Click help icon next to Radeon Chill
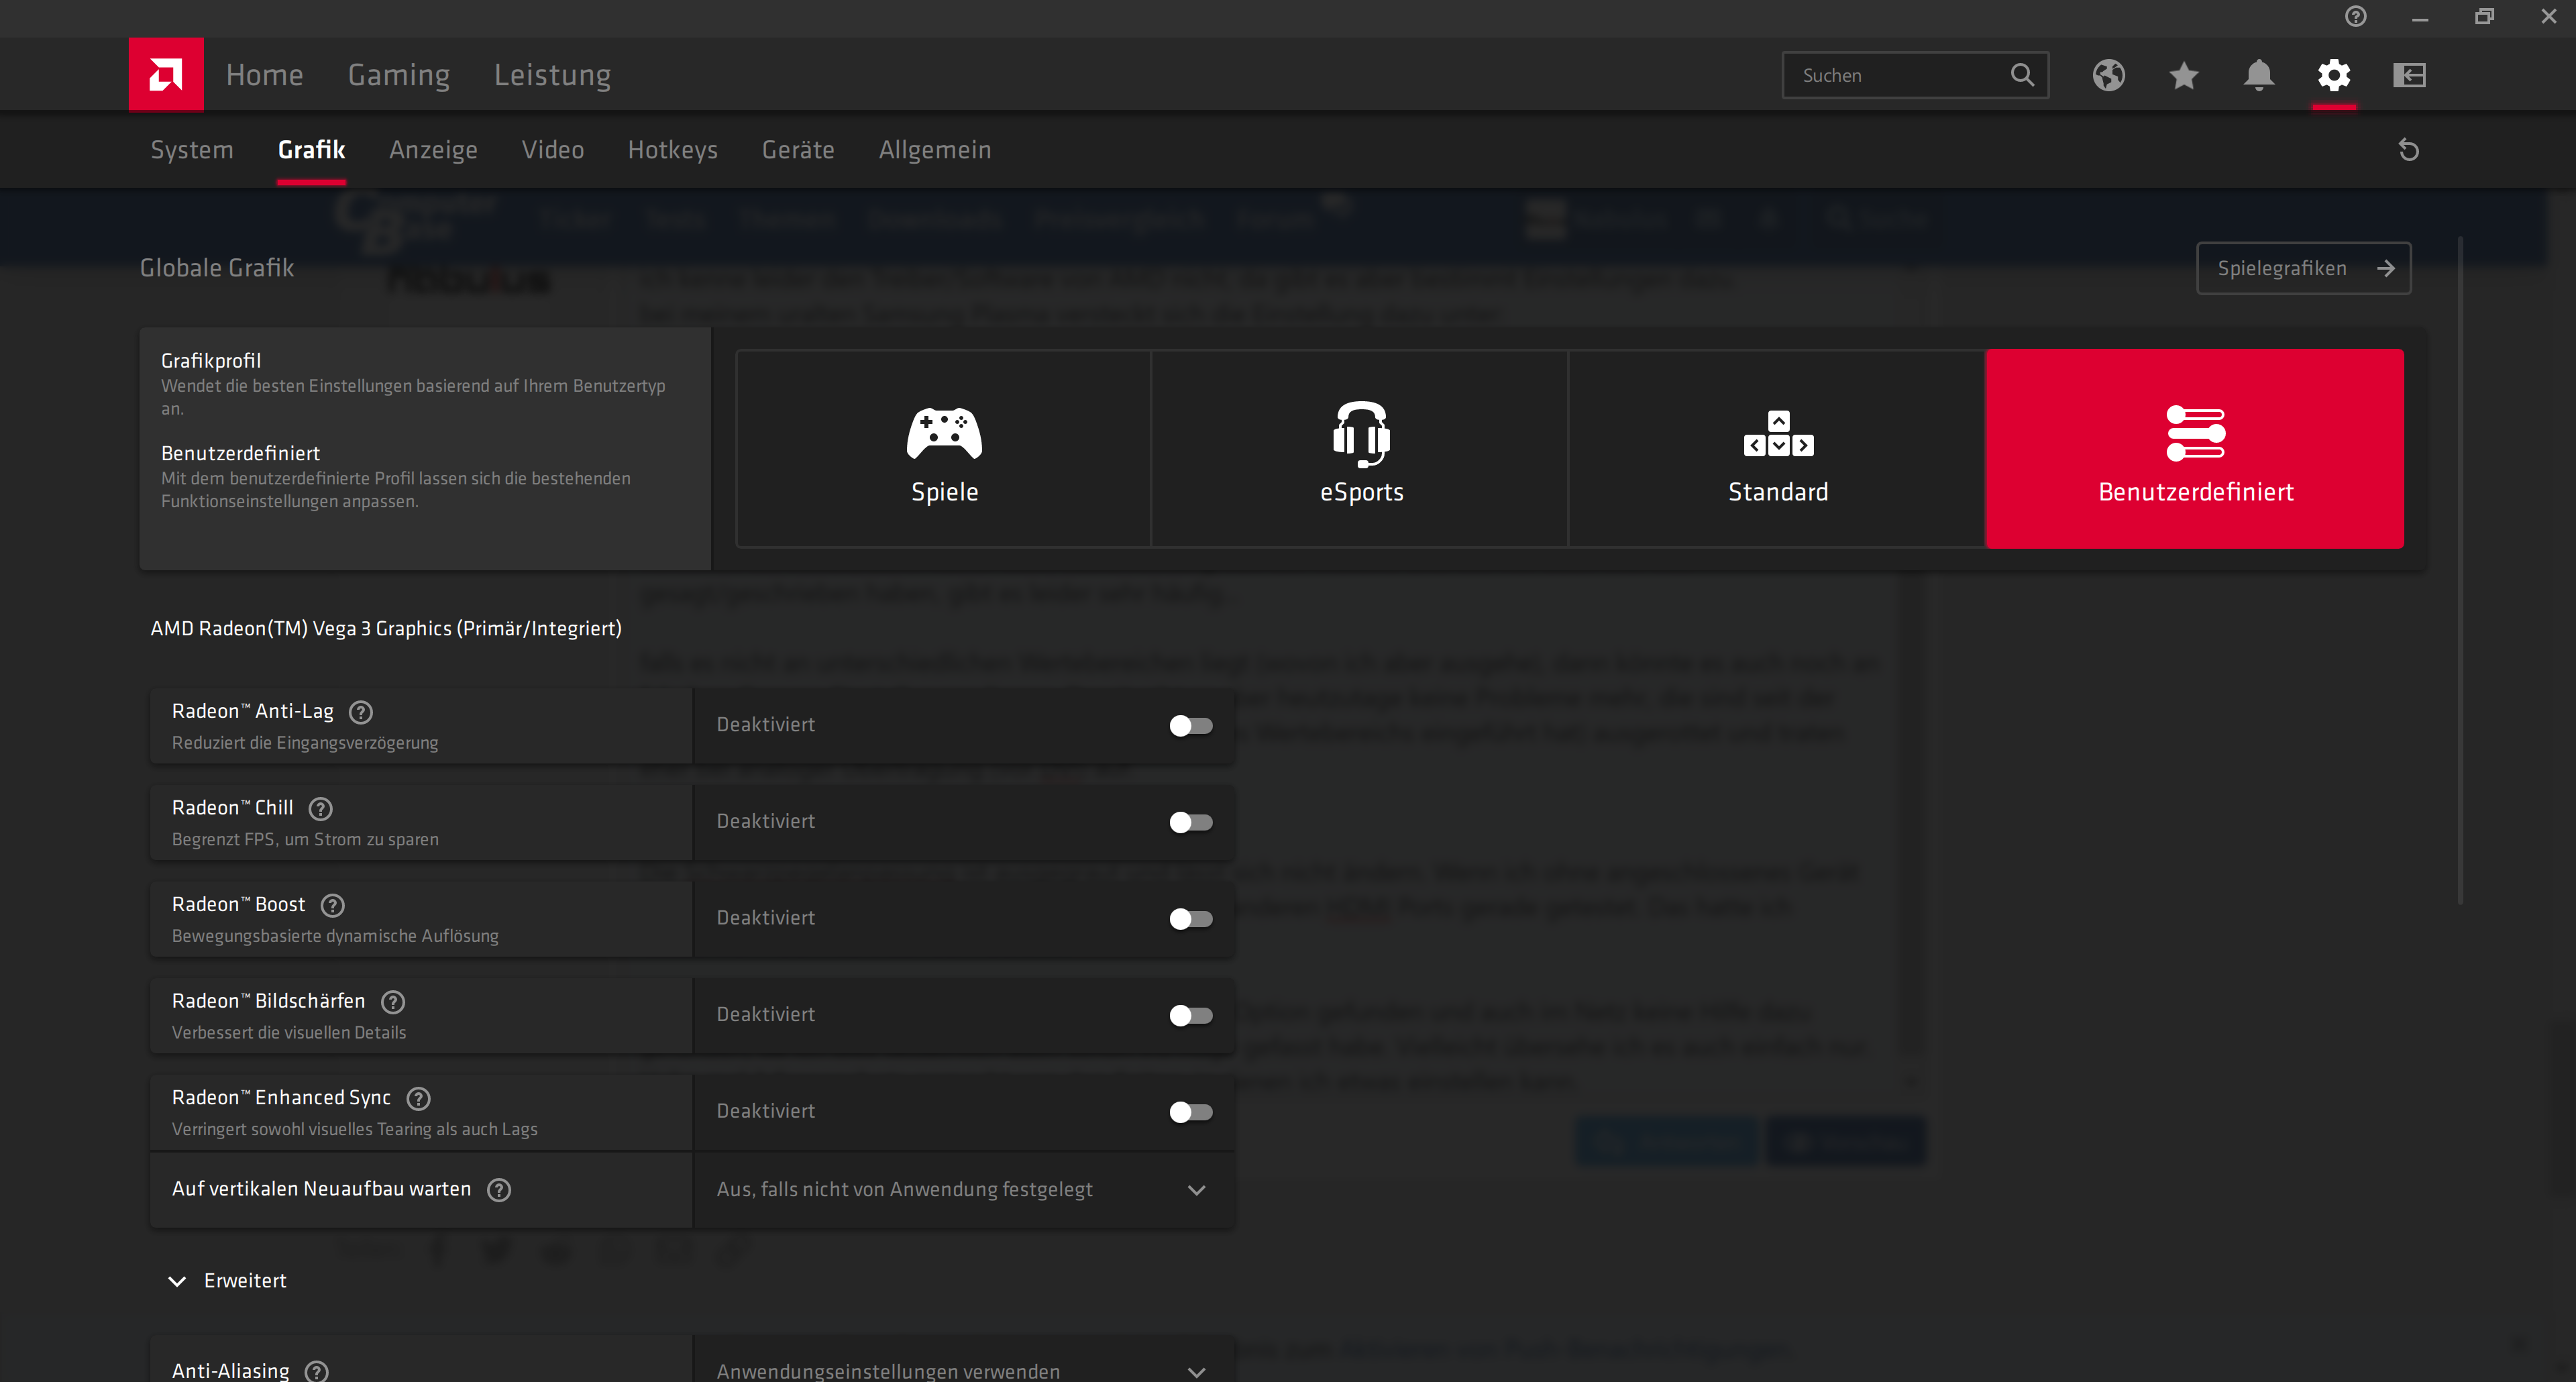Screen dimensions: 2576x1382 [320, 808]
